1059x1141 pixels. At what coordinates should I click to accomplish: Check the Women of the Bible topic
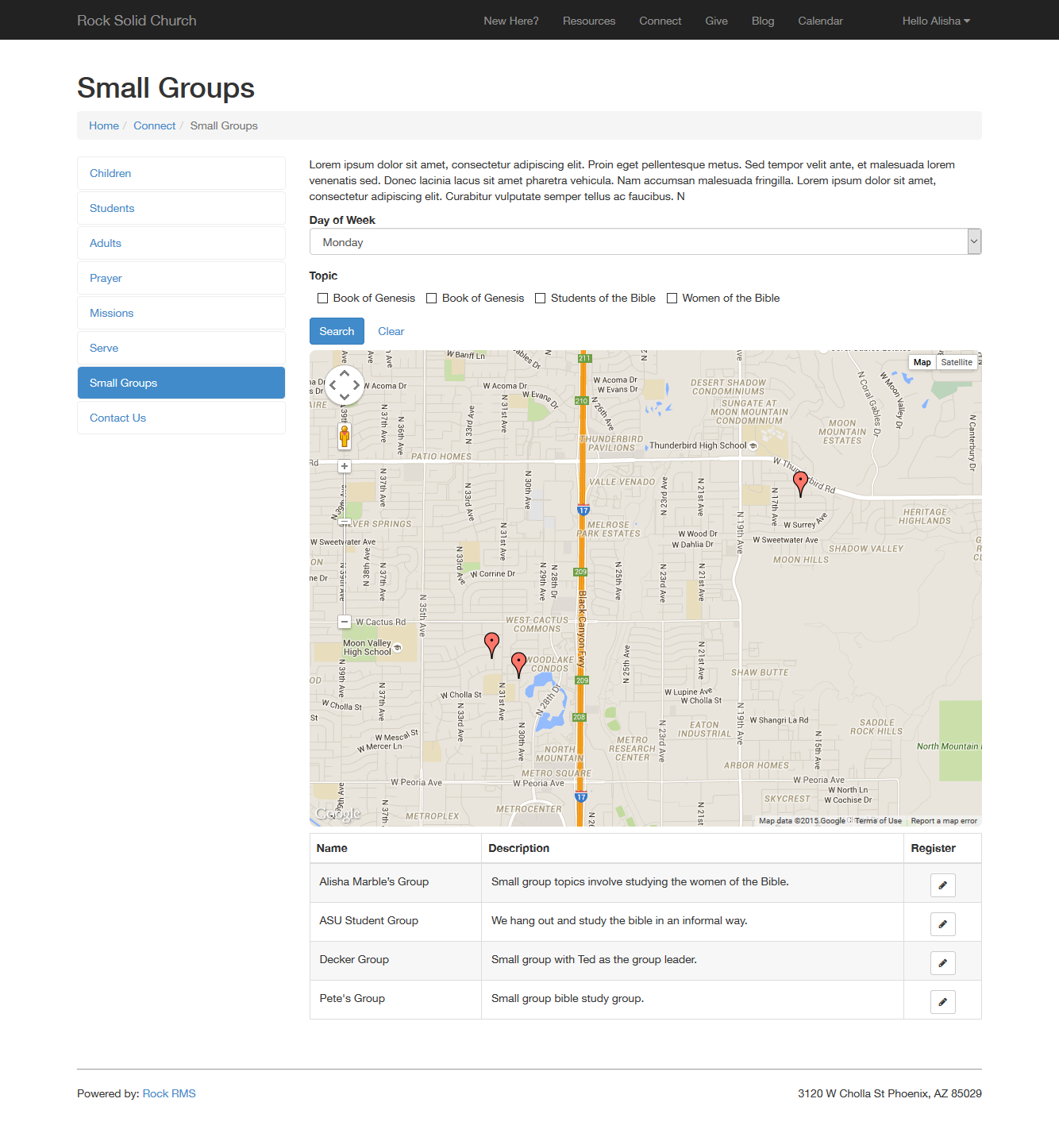coord(672,298)
